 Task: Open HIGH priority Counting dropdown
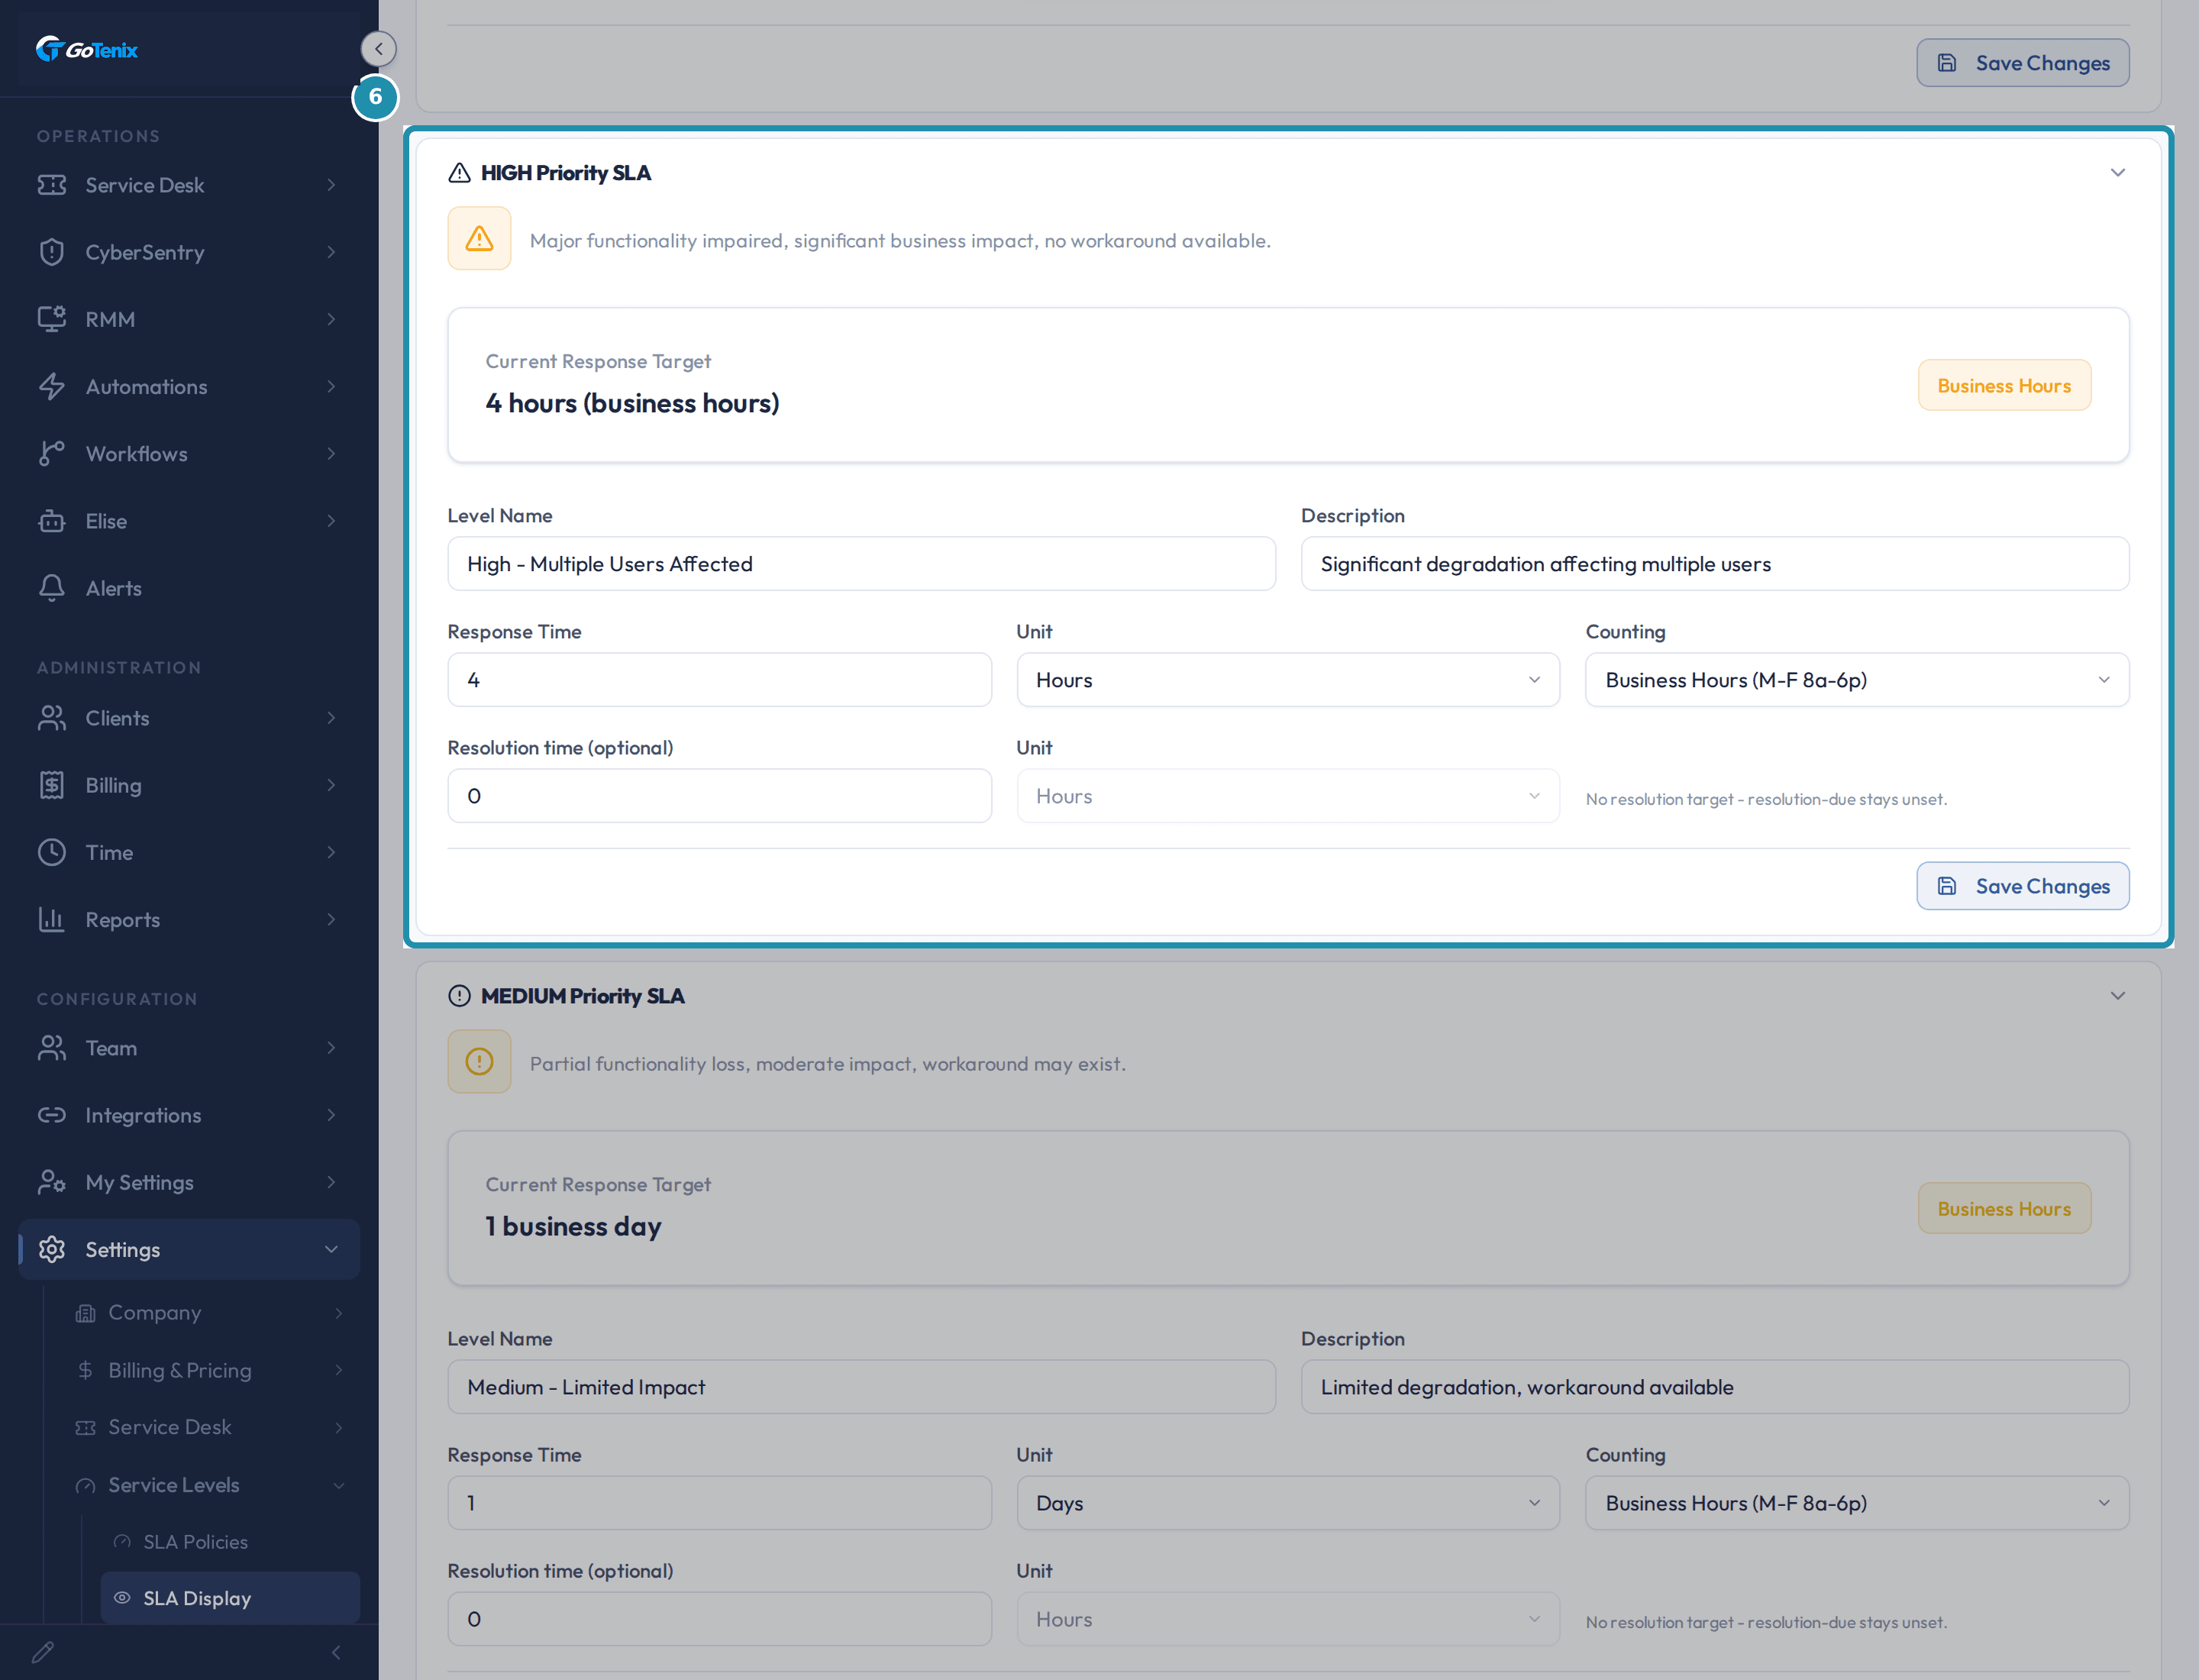(1857, 680)
